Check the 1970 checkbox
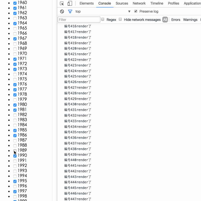 click(x=15, y=54)
